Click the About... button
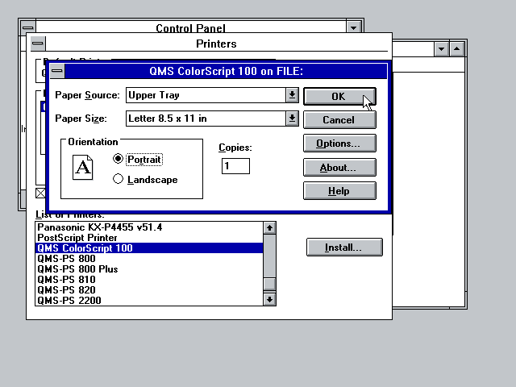Viewport: 516px width, 387px height. point(339,168)
